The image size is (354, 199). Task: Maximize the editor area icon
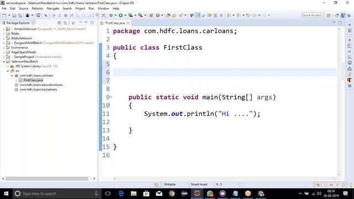340,23
